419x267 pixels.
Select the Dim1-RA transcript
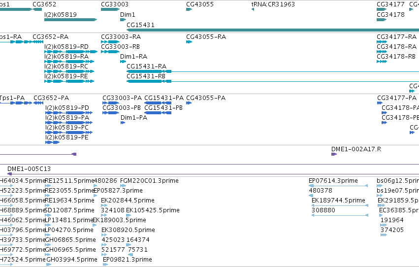point(133,56)
